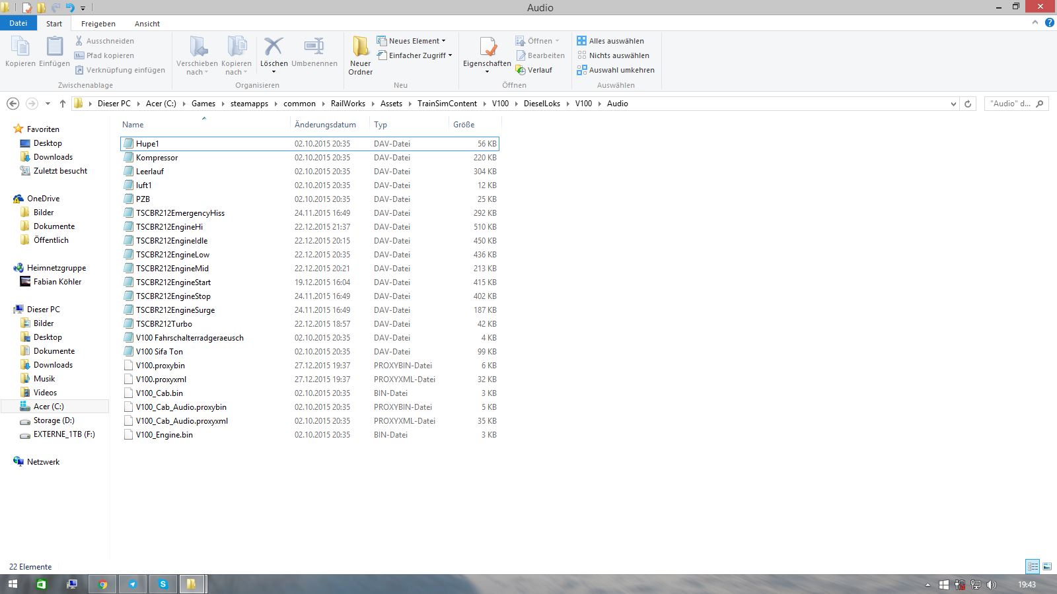Click Auswahl umkehren to invert selection

click(615, 70)
